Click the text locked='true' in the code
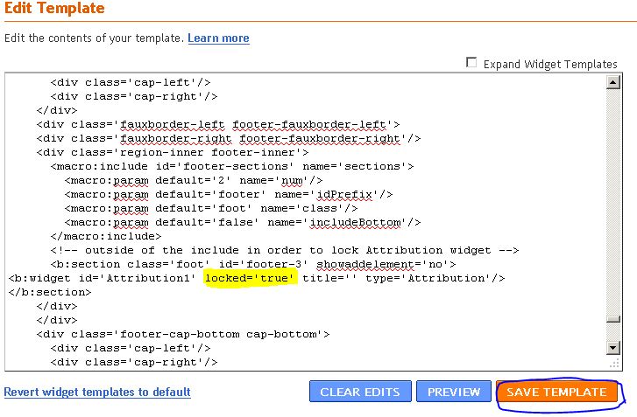Screen dimensions: 637x417 pyautogui.click(x=250, y=278)
